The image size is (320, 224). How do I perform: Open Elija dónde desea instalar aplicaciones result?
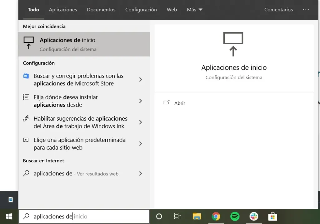tap(84, 101)
